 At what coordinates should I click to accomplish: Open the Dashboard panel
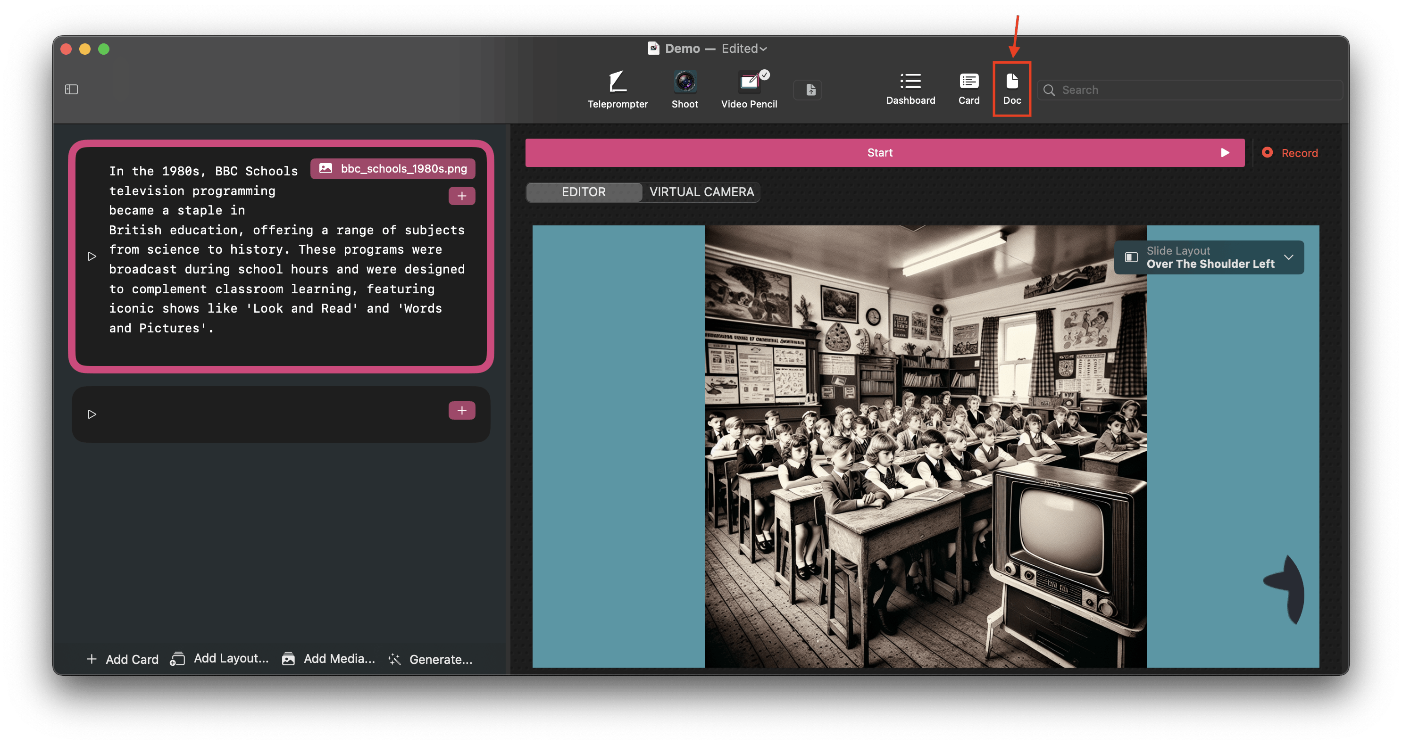point(909,89)
